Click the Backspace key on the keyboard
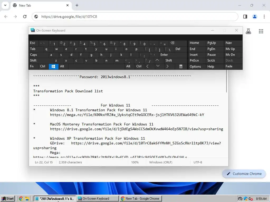The height and width of the screenshot is (202, 270). (x=178, y=43)
